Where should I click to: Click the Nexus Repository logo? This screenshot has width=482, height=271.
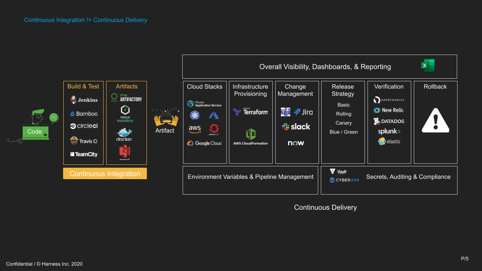pos(125,114)
